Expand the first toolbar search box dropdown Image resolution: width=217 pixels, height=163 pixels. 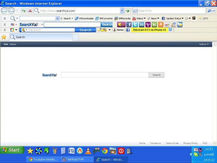coord(57,18)
